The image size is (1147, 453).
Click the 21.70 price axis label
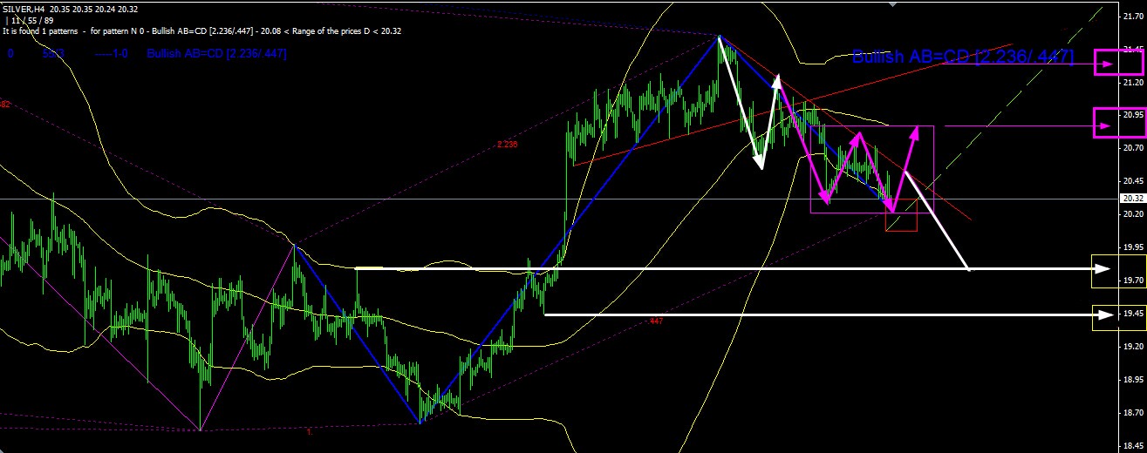(x=1133, y=15)
